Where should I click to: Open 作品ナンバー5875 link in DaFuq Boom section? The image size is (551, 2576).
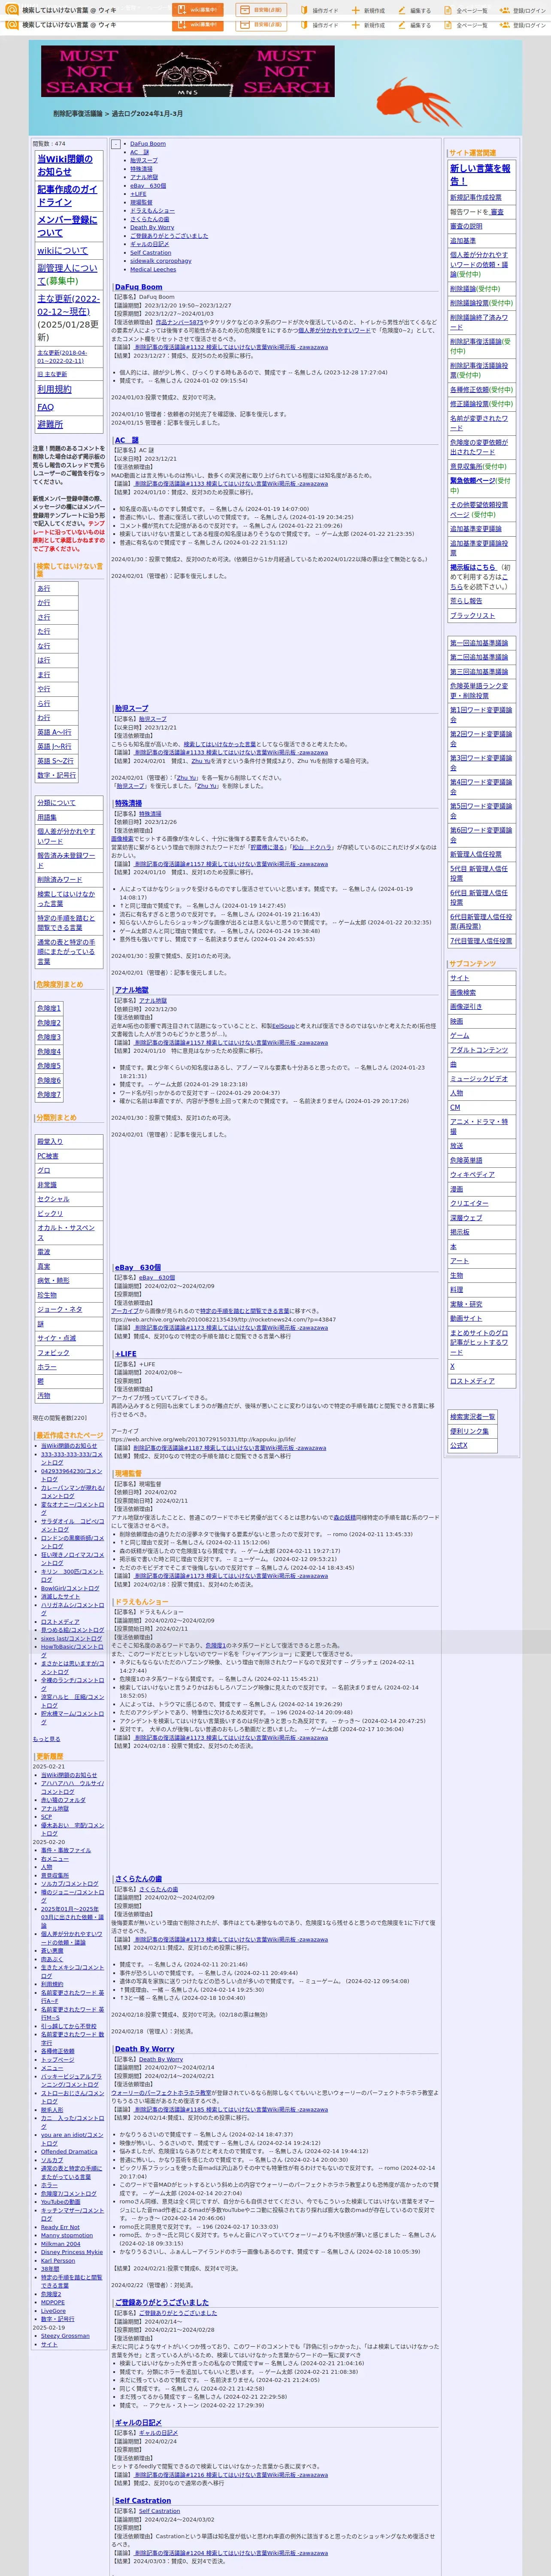click(179, 322)
